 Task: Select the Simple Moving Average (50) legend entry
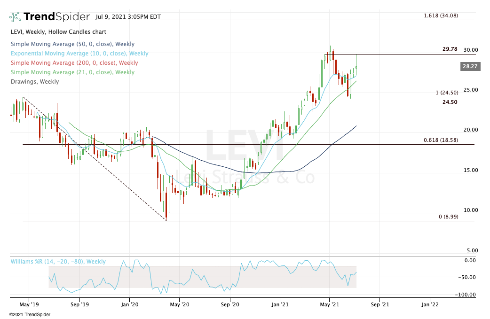click(72, 44)
